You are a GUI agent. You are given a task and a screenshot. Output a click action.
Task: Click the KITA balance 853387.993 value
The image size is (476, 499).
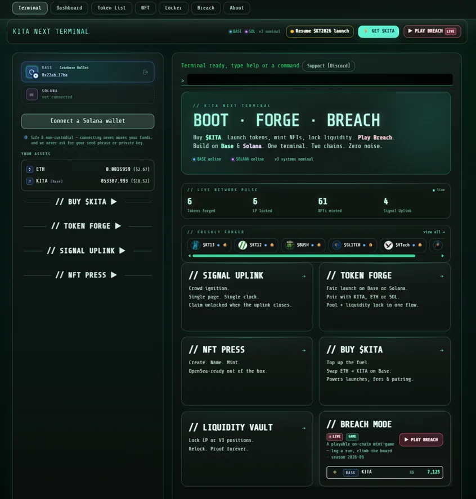click(x=114, y=181)
